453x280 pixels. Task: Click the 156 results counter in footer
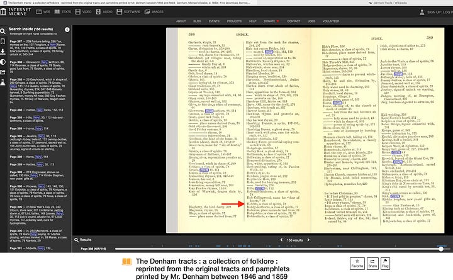[x=294, y=240]
